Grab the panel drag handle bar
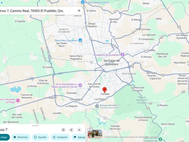 tap(35, 125)
